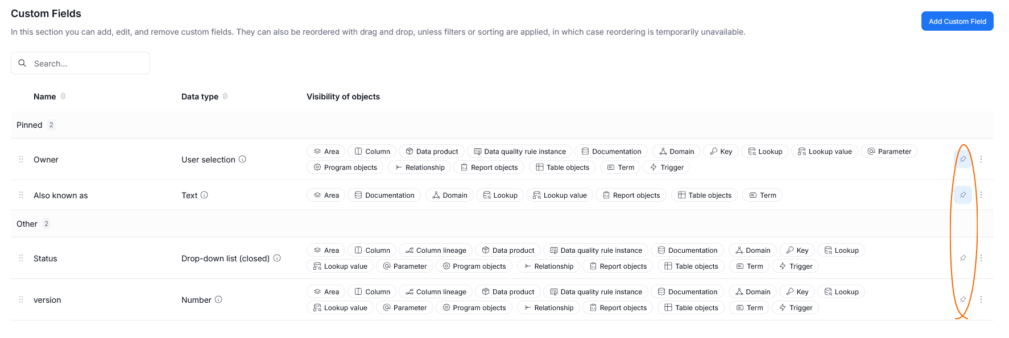The image size is (1009, 338).
Task: Unpin the Also known as field
Action: point(963,195)
